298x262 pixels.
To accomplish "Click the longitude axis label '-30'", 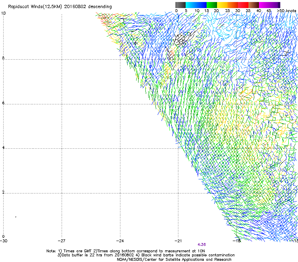I will 4,241.
